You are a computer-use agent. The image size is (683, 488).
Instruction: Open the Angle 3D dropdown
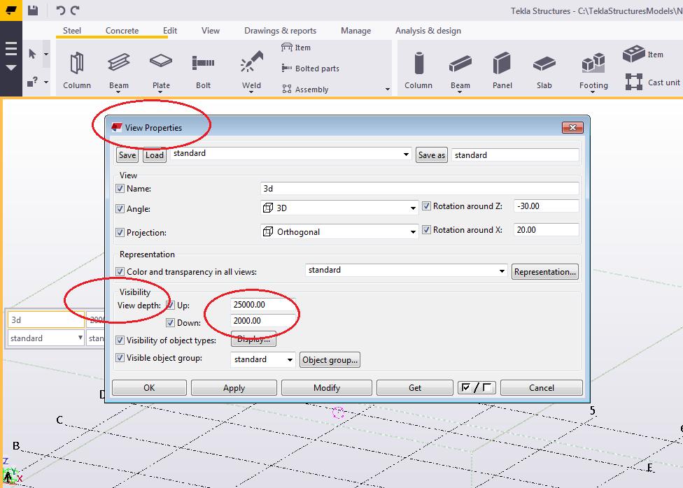tap(412, 208)
